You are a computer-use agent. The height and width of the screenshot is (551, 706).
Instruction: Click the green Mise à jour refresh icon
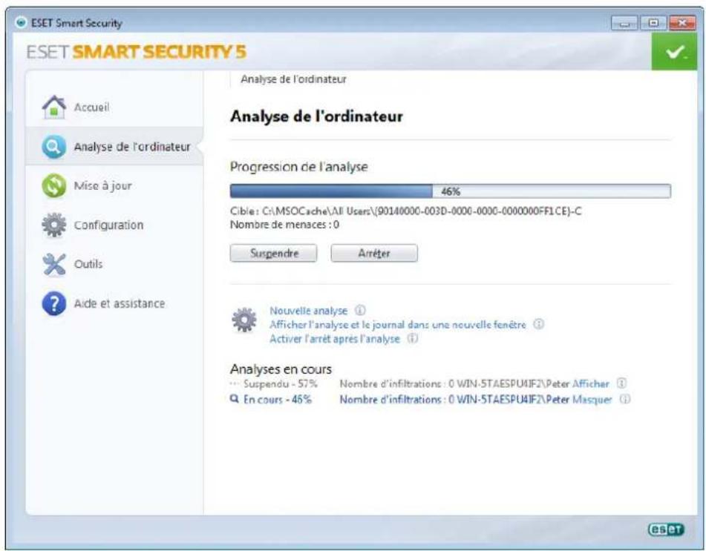click(x=54, y=185)
